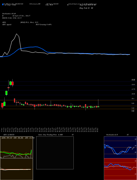Viewport: 137px width, 180px height.
Task: Select the 'ADX: 39.13 +DY: 36.36 -DY: 15.91' readout
Action: point(18,138)
